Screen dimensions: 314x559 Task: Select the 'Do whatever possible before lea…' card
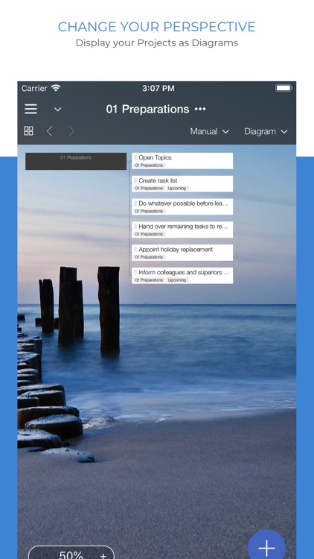point(182,206)
